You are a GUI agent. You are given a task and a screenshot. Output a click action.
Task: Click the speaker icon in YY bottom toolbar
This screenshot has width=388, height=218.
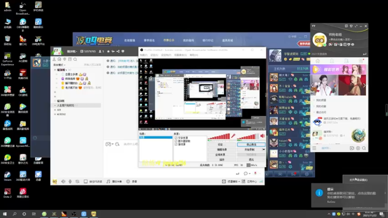(x=64, y=181)
